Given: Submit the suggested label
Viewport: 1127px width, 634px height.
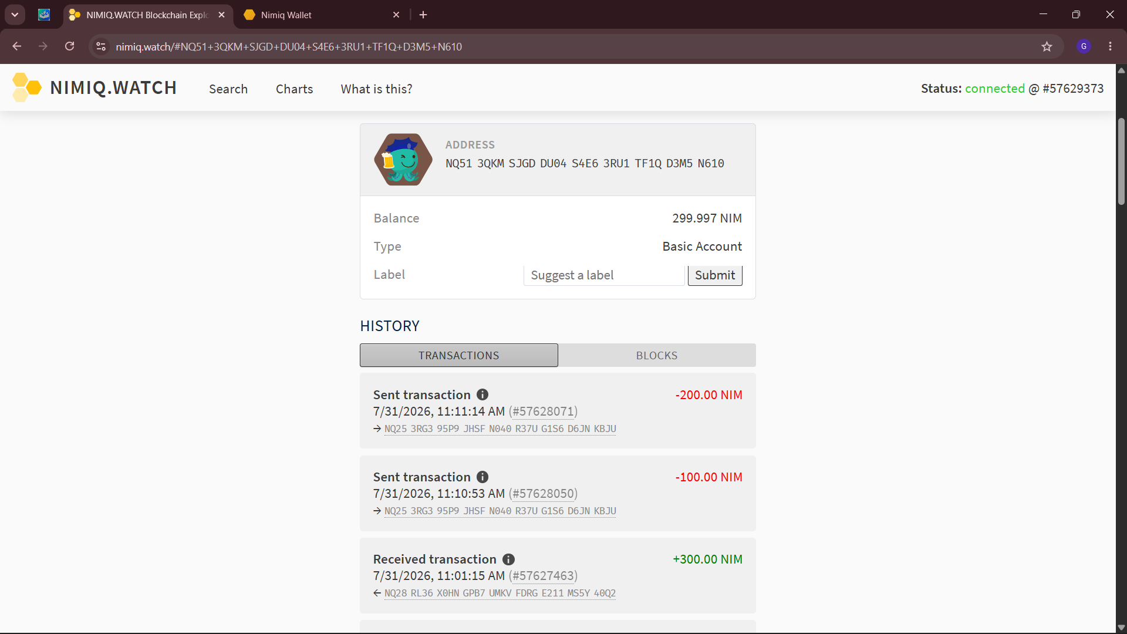Looking at the screenshot, I should [x=715, y=275].
